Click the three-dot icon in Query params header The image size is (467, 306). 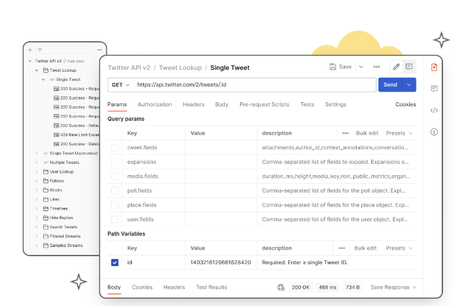[x=345, y=133]
